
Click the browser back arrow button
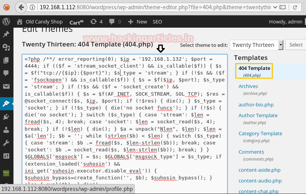[x=21, y=7]
